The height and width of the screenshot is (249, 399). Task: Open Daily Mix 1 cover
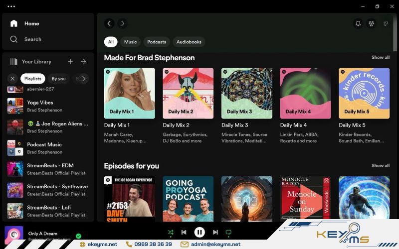coord(129,93)
